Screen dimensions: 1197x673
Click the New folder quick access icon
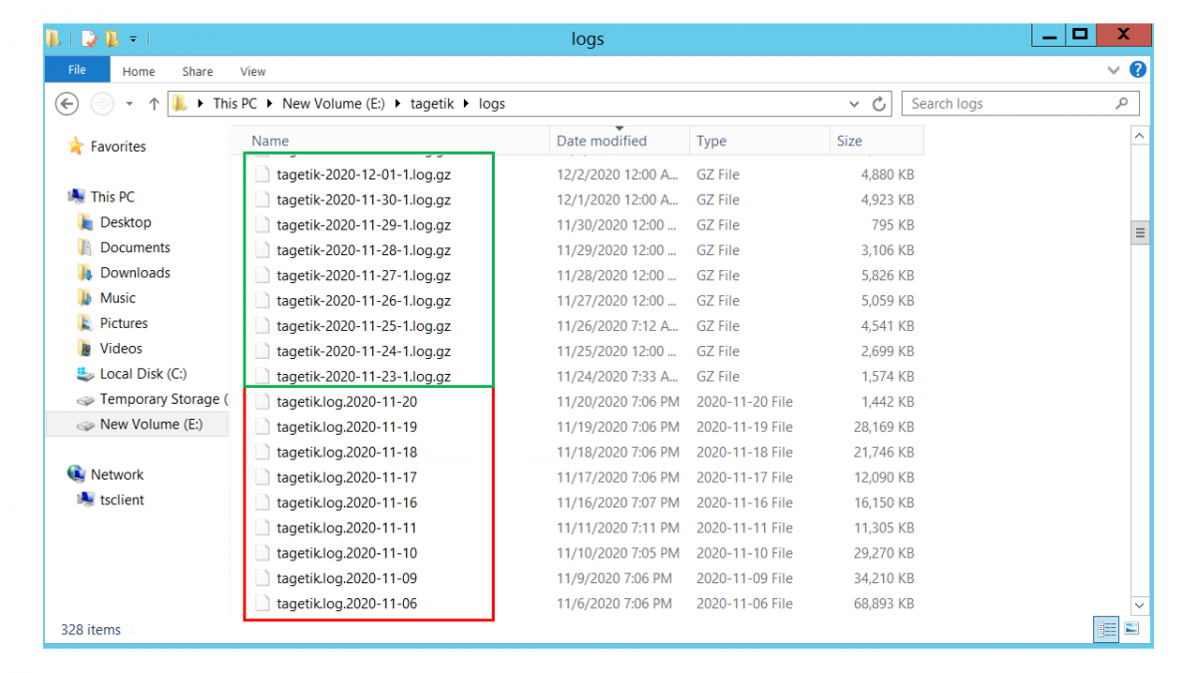click(112, 39)
